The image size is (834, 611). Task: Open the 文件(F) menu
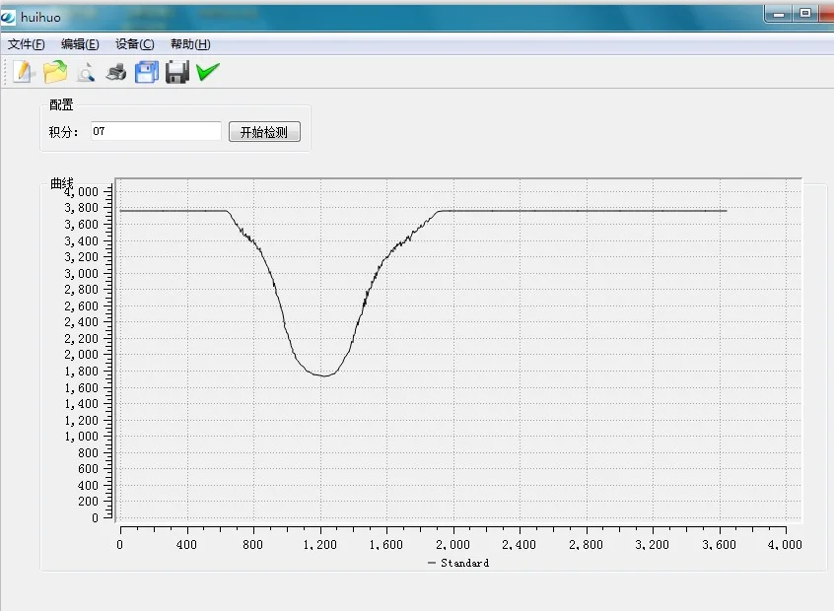pos(26,44)
